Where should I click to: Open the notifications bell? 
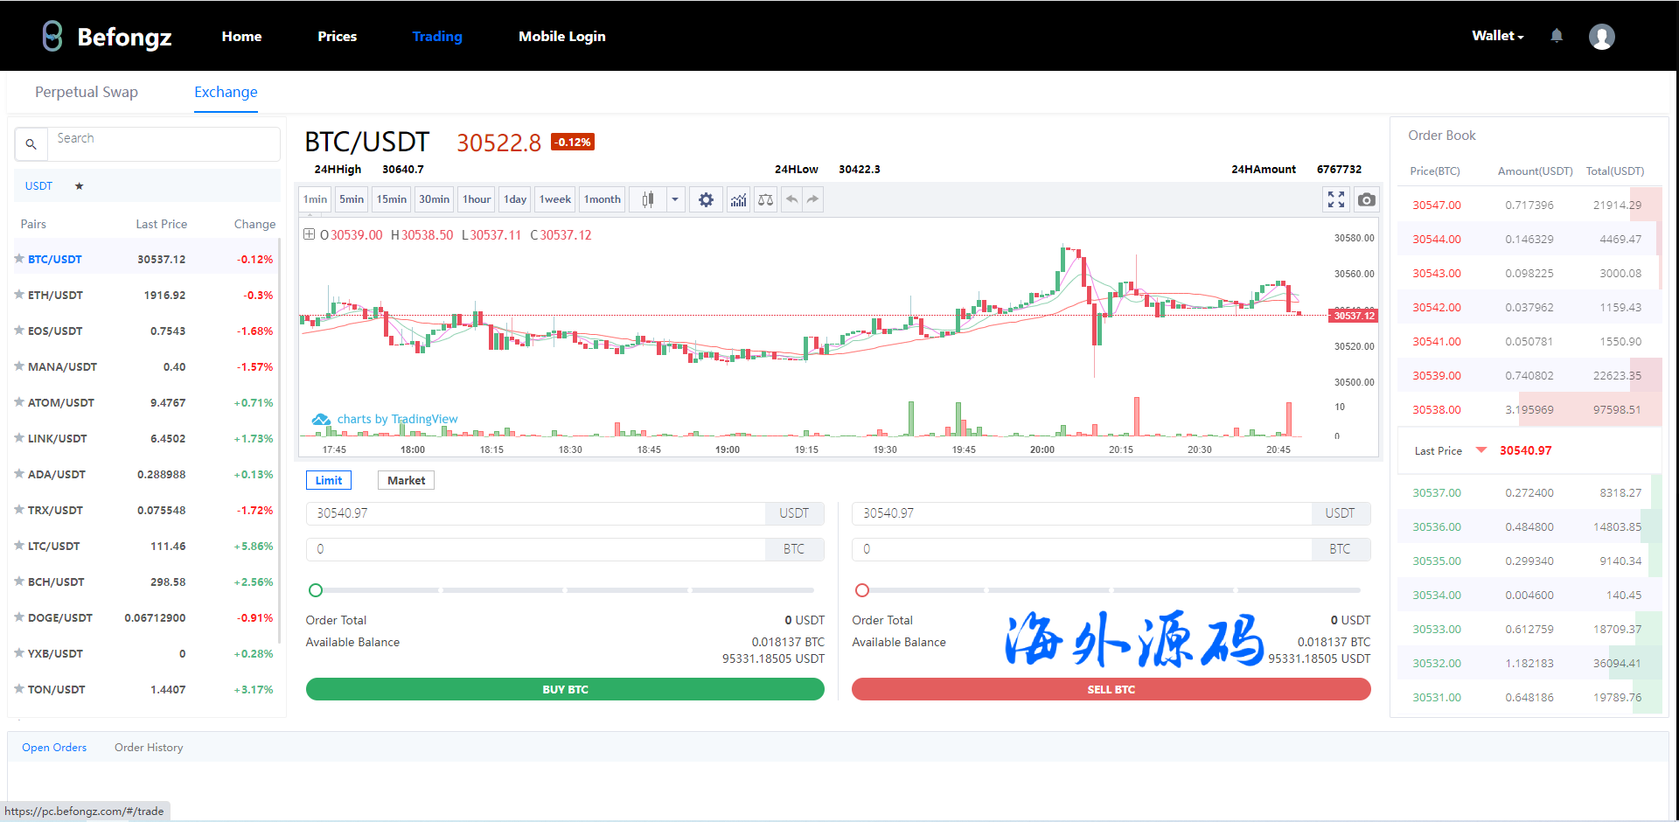pyautogui.click(x=1557, y=36)
